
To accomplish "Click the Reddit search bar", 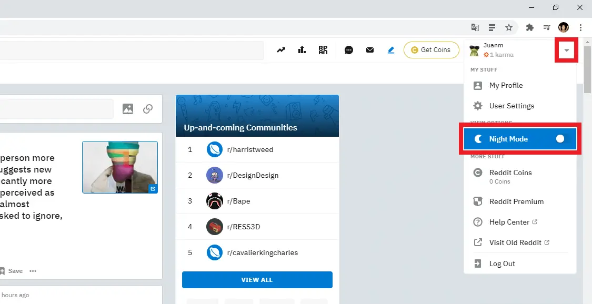I will [132, 50].
